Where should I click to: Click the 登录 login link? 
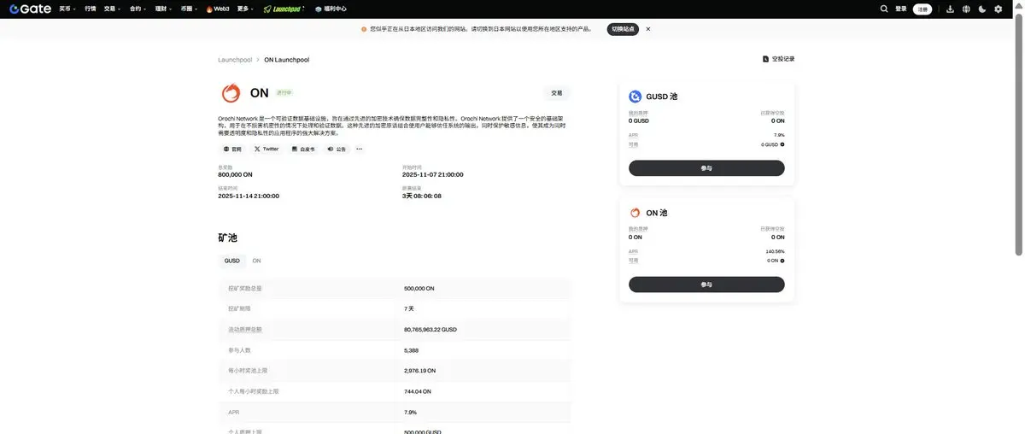pyautogui.click(x=901, y=9)
